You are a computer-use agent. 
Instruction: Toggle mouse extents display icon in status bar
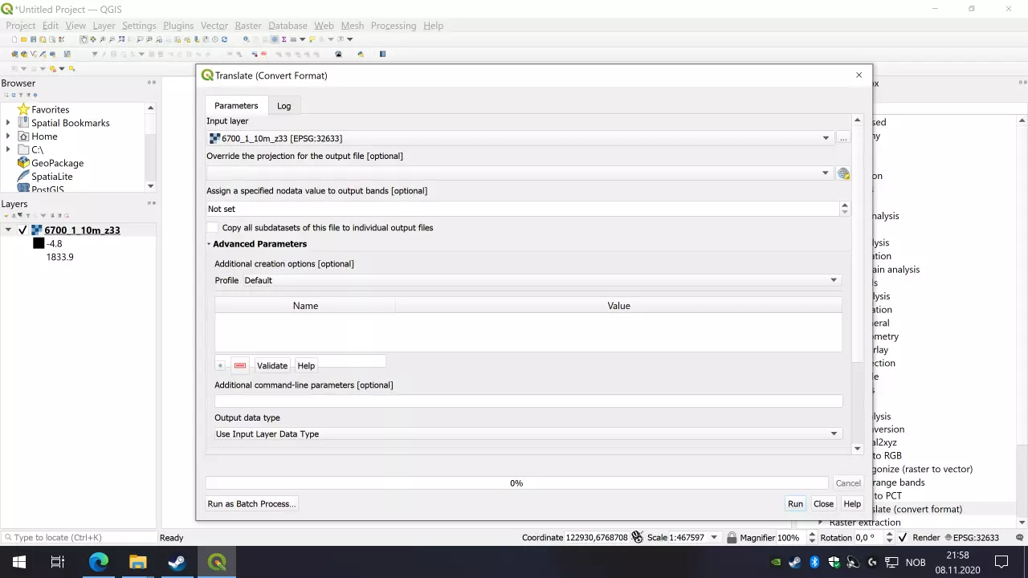point(637,537)
